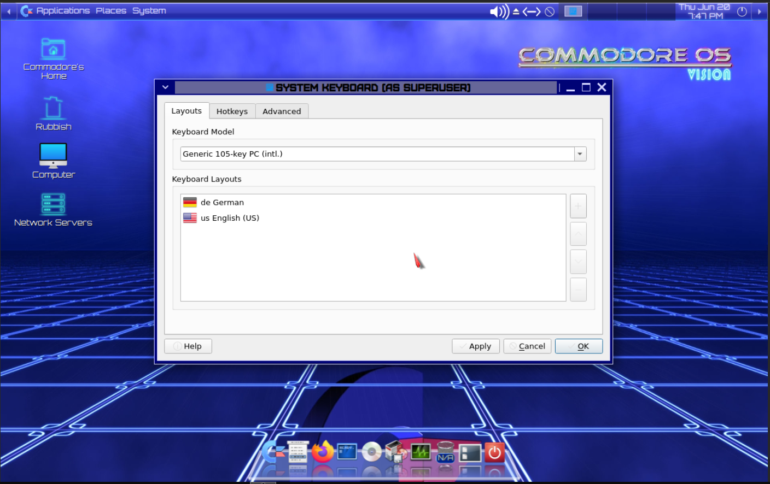Click the right panel hide arrow
The width and height of the screenshot is (770, 484).
pyautogui.click(x=760, y=11)
